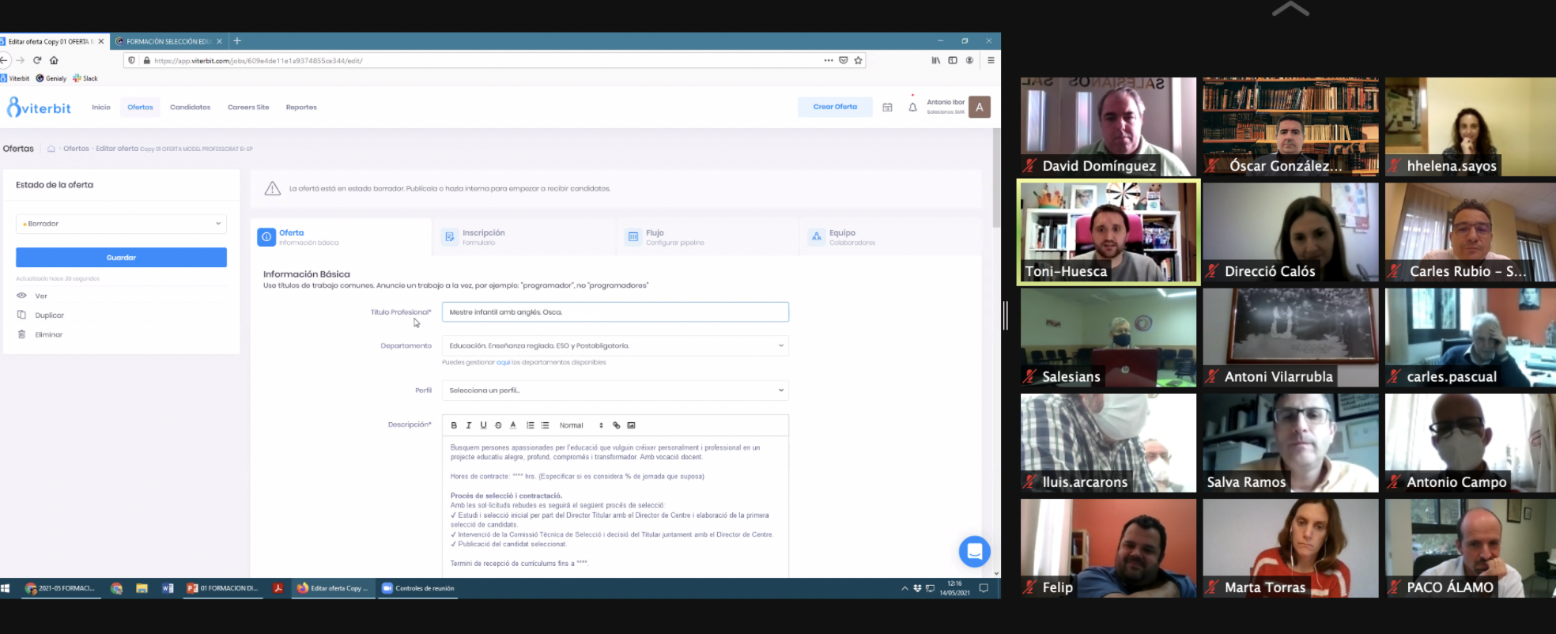Insert a link in the description editor
The image size is (1556, 634).
(617, 425)
